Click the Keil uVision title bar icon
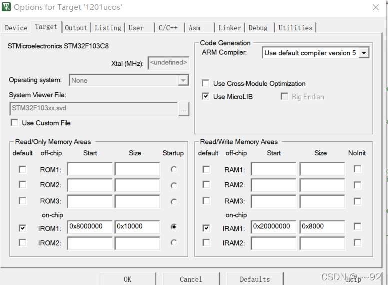The image size is (388, 285). tap(6, 7)
